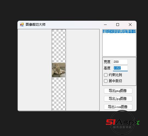Click the 高度 label
The image size is (148, 136).
click(x=107, y=68)
